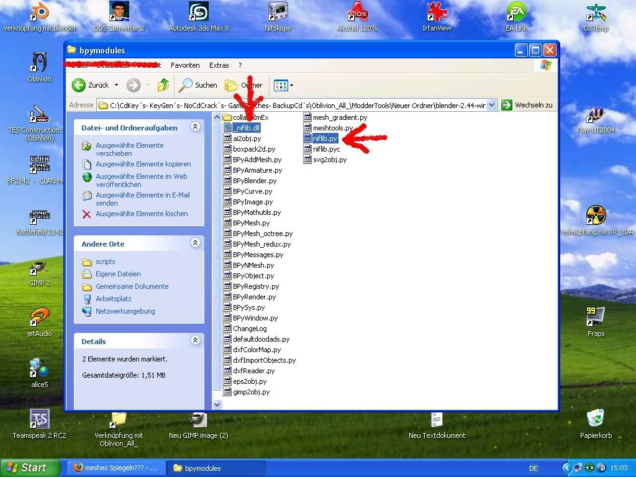Open the Favoriten menu
This screenshot has height=477, width=636.
pyautogui.click(x=185, y=65)
